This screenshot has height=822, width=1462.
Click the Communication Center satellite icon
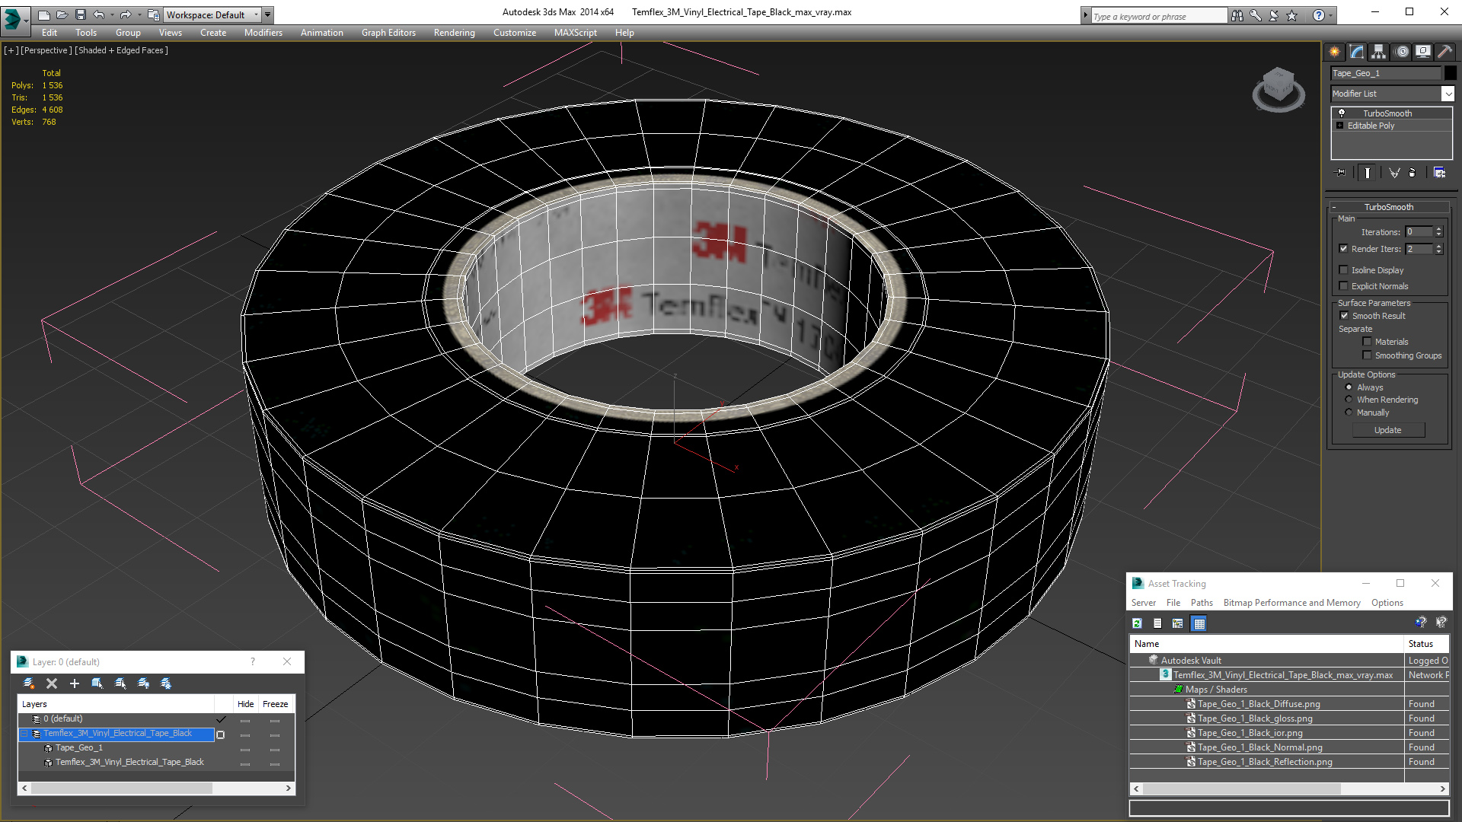coord(1274,15)
